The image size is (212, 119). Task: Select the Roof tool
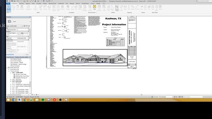pyautogui.click(x=41, y=8)
